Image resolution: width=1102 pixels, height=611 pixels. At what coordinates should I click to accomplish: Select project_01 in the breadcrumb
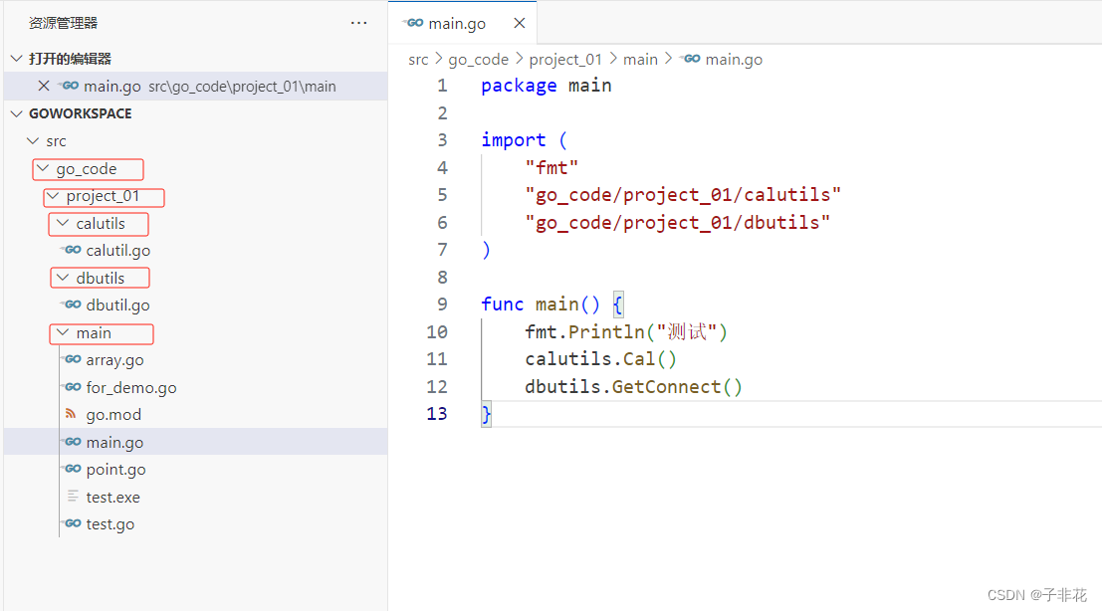tap(565, 60)
